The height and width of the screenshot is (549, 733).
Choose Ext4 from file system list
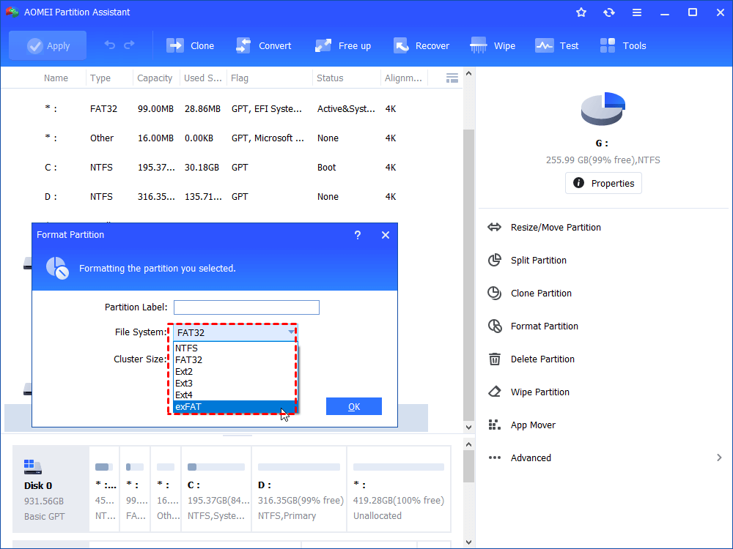(235, 395)
